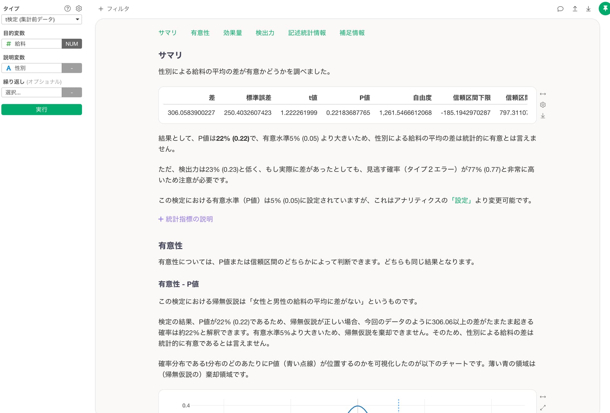Open the chart fullscreen with diagonal arrows icon
Image resolution: width=610 pixels, height=413 pixels.
543,407
